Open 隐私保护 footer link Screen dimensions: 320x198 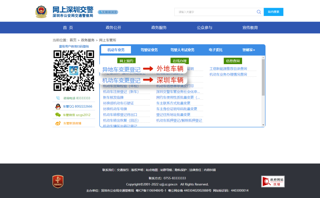(181, 170)
